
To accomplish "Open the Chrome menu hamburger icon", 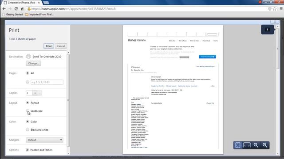I will click(x=281, y=9).
